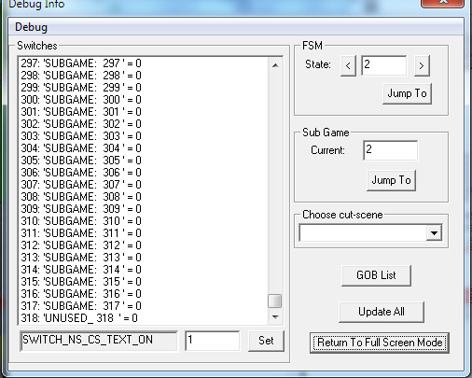472x378 pixels.
Task: Click the Sub Game Jump To button
Action: (x=391, y=180)
